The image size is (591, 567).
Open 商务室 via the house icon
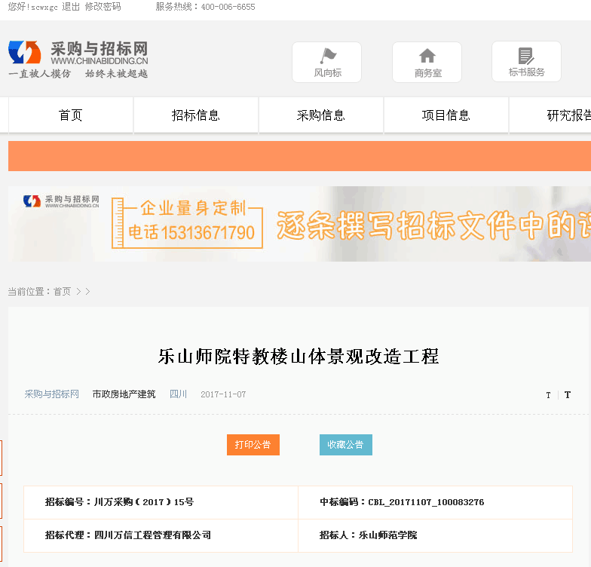click(x=427, y=56)
